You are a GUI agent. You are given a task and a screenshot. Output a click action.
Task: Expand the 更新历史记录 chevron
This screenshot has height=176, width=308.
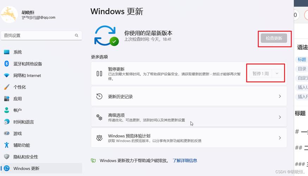coord(280,96)
